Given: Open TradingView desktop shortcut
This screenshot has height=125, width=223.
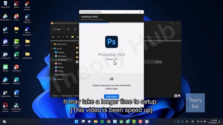Looking at the screenshot, I should click(6, 94).
